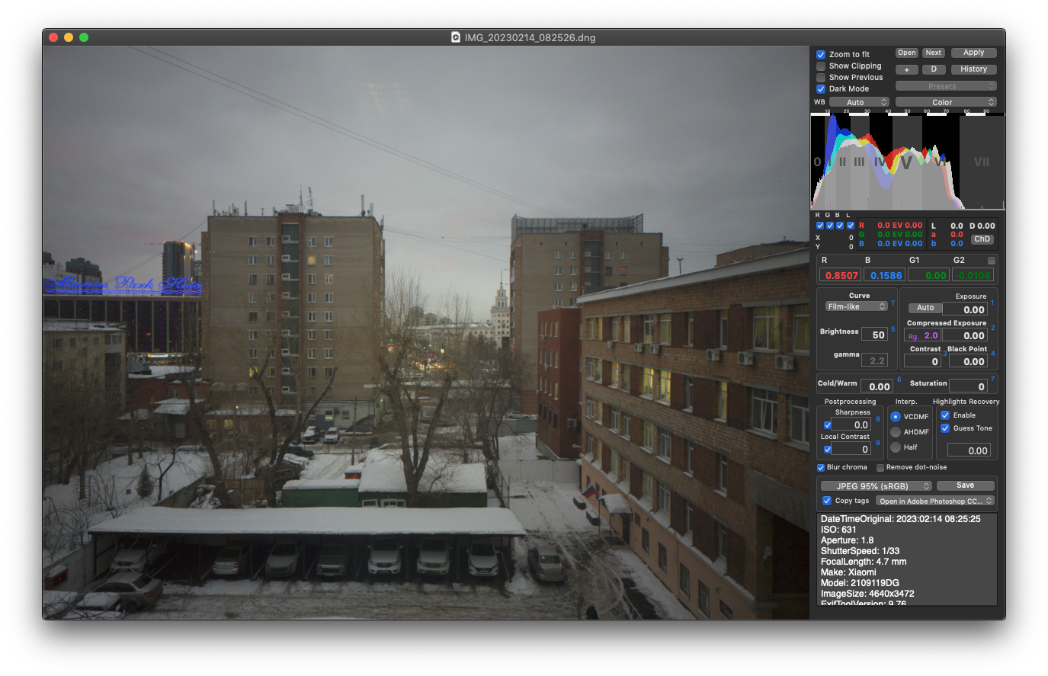Click the Local Contrast value field
This screenshot has height=676, width=1048.
tap(851, 449)
